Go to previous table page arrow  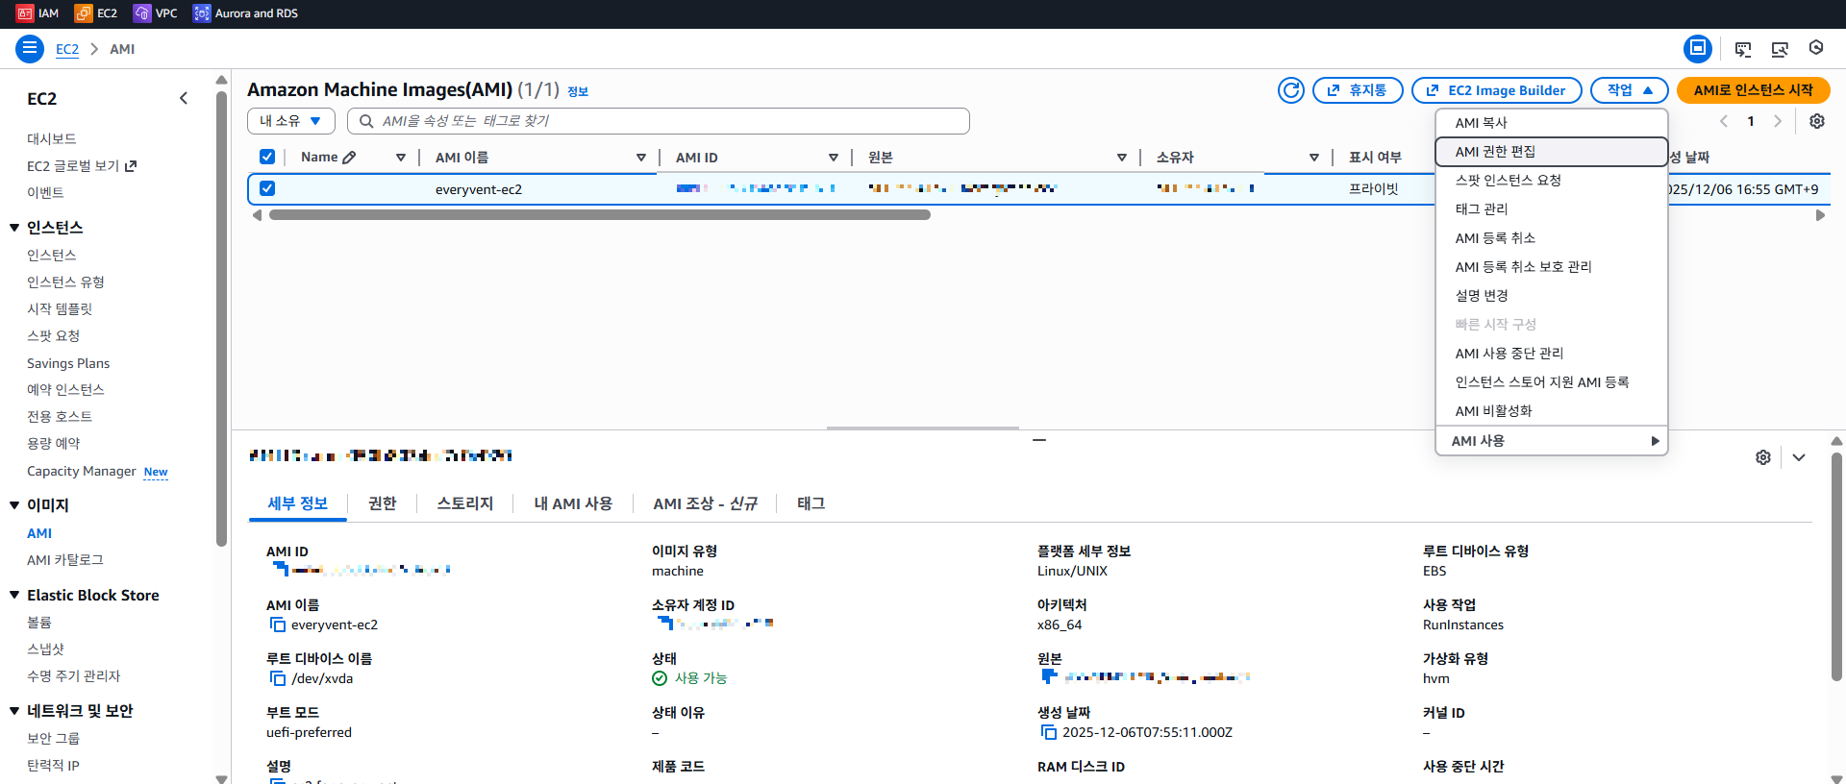[1724, 121]
